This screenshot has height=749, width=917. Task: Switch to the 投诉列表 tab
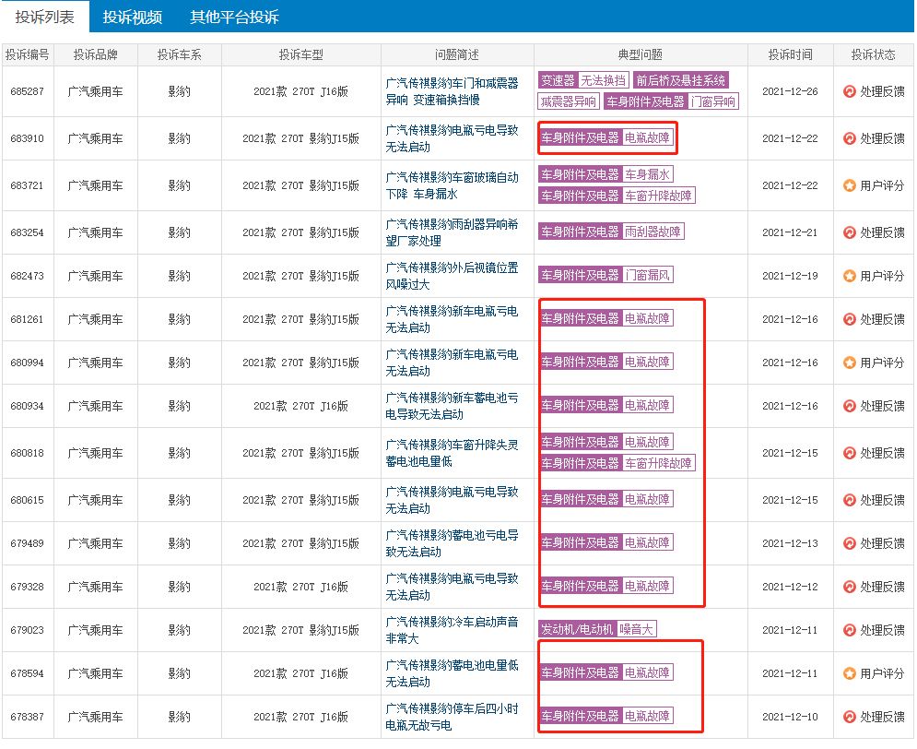tap(44, 17)
